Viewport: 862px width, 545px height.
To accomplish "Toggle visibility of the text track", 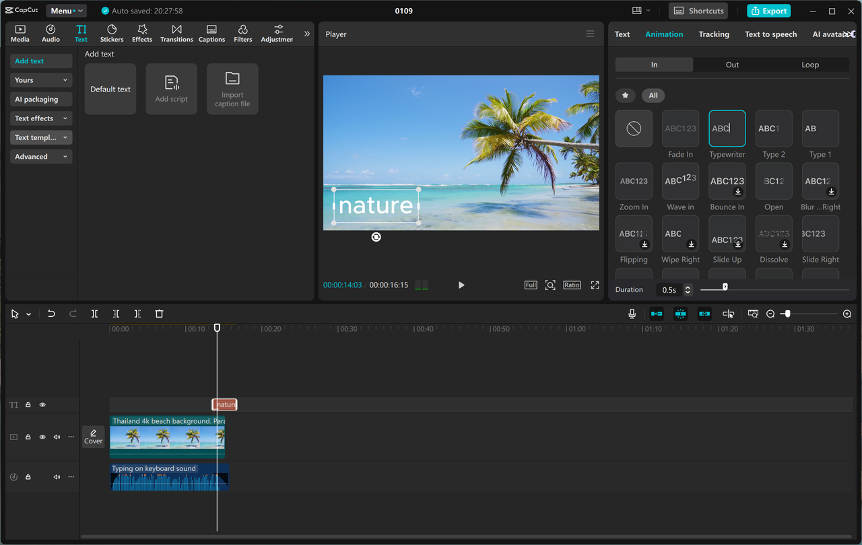I will point(42,404).
